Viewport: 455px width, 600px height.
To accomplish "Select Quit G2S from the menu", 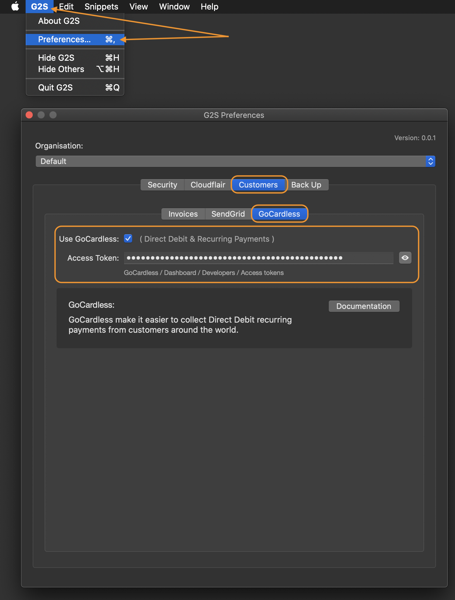I will point(75,87).
